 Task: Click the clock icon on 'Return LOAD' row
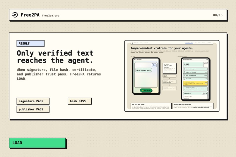184,79
